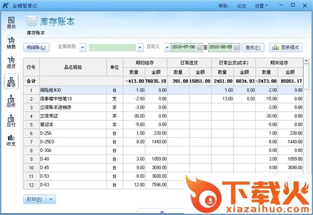Select the D-30A row

(x=163, y=150)
